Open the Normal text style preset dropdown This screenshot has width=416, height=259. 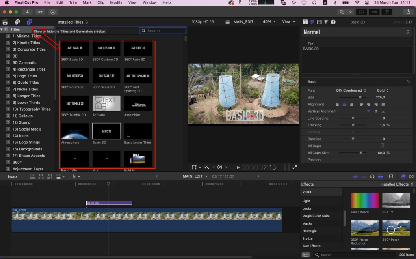(x=356, y=32)
